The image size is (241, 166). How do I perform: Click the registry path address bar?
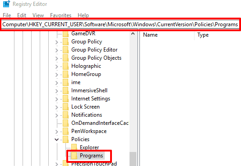click(x=120, y=24)
